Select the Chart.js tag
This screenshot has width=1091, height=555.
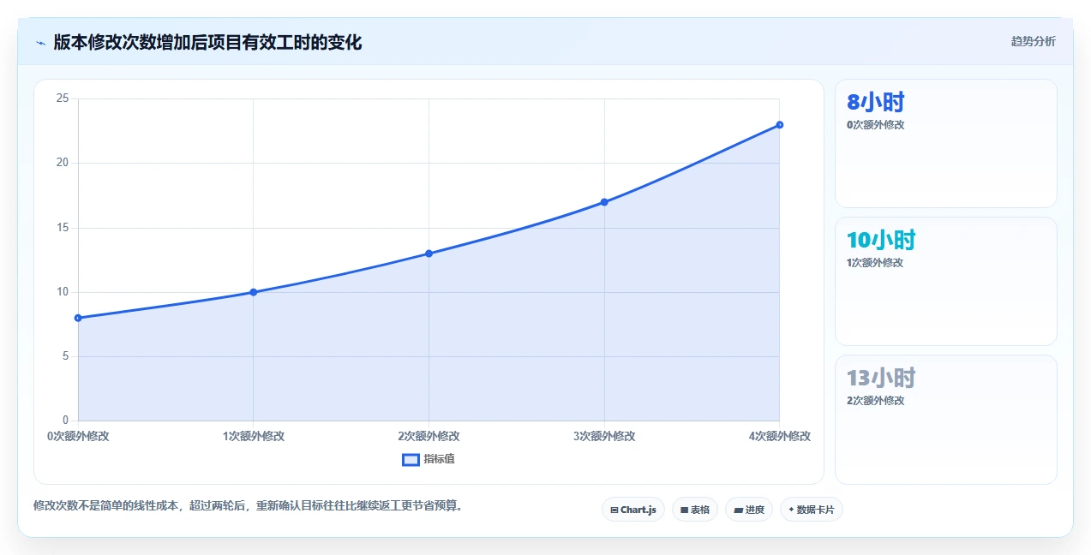[632, 510]
